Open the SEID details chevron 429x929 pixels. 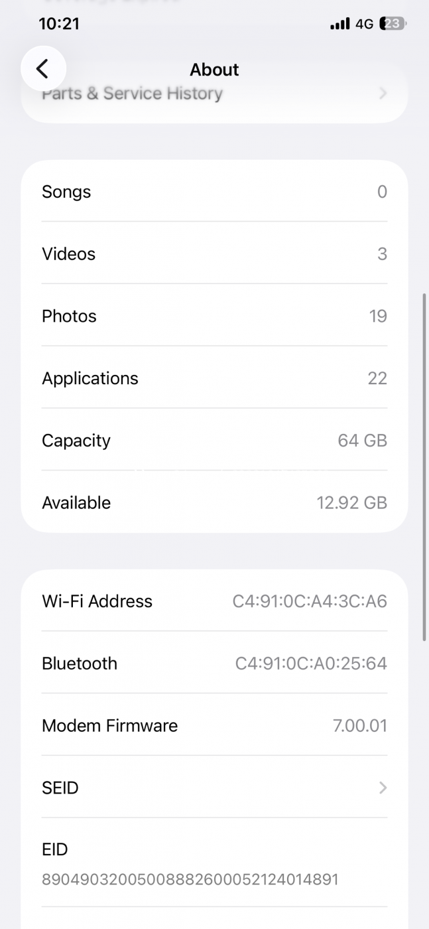(x=383, y=788)
